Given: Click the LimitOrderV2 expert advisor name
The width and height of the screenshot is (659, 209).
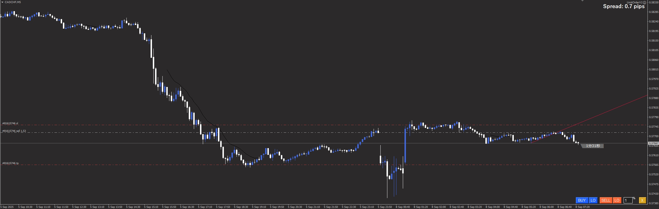Looking at the screenshot, I should click(x=636, y=2).
